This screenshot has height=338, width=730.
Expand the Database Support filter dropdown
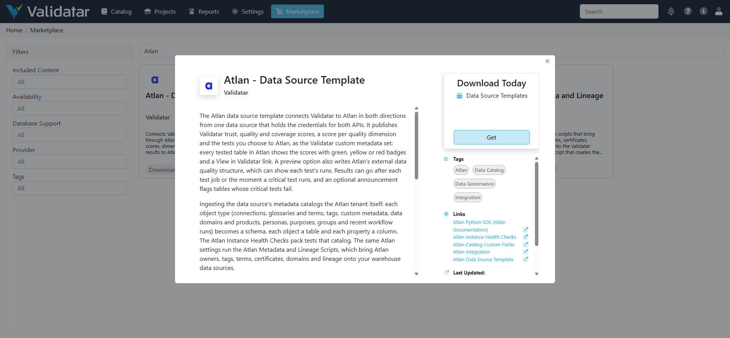click(x=70, y=135)
